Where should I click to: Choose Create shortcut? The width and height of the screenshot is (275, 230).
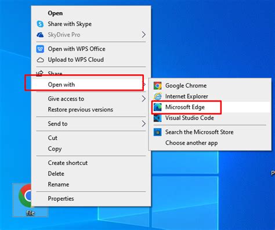pos(91,163)
